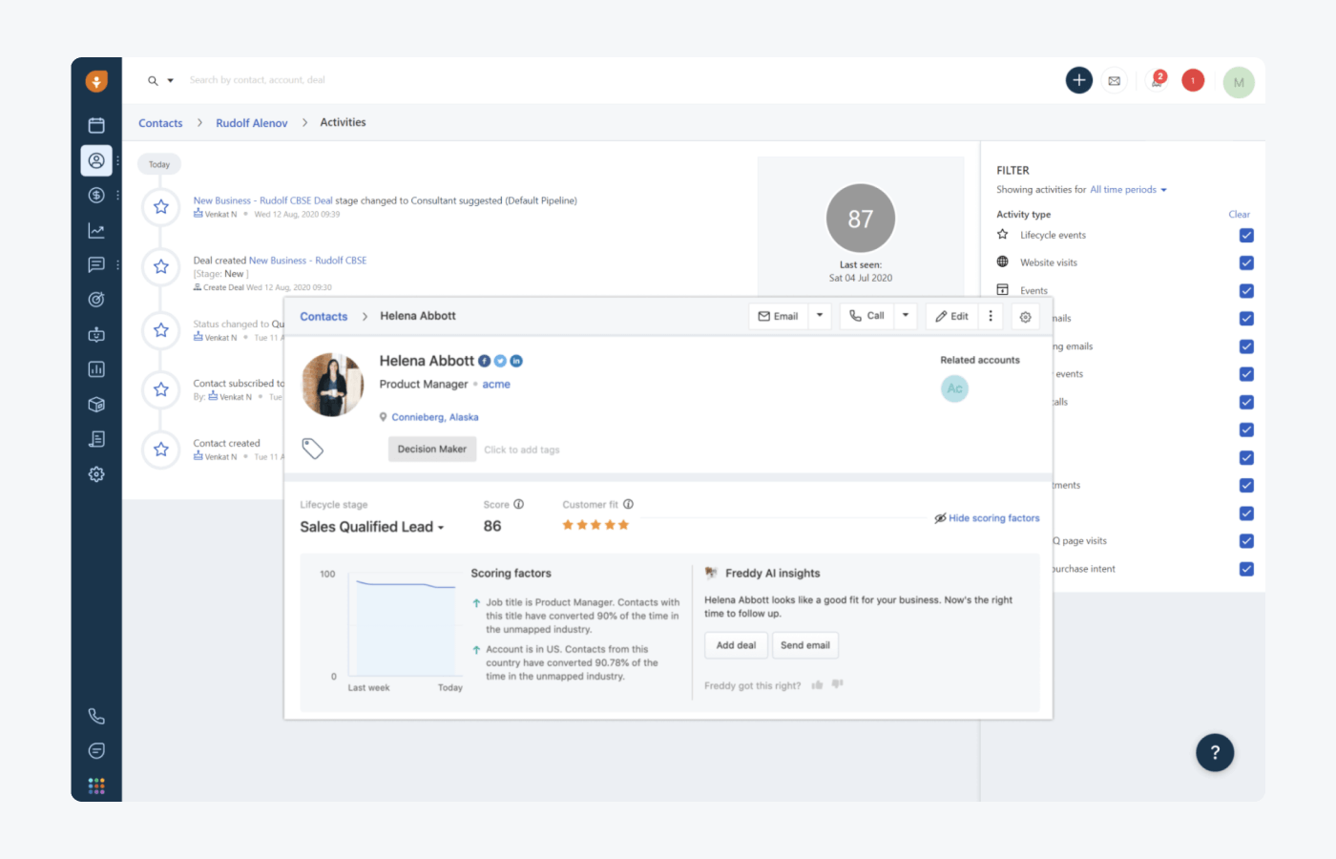Expand the Email button dropdown arrow
The width and height of the screenshot is (1336, 859).
pos(820,315)
